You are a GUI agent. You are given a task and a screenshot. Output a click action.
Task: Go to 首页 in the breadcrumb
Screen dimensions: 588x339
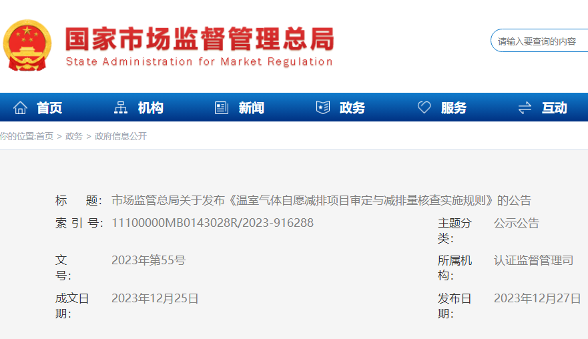pos(45,136)
